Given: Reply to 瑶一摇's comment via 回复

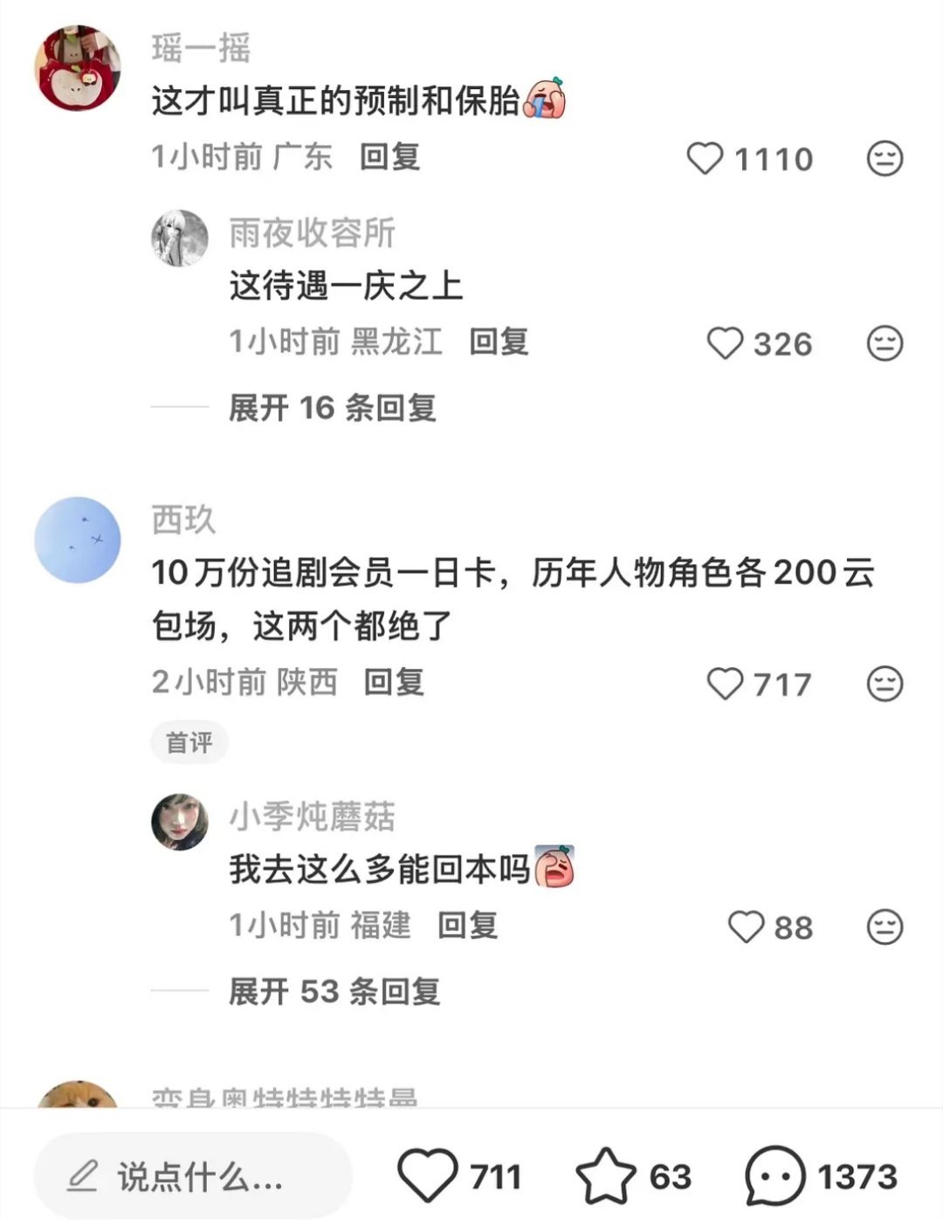Looking at the screenshot, I should tap(390, 157).
